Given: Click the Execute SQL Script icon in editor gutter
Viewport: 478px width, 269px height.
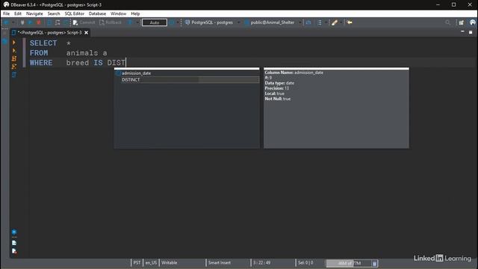Looking at the screenshot, I should [14, 58].
